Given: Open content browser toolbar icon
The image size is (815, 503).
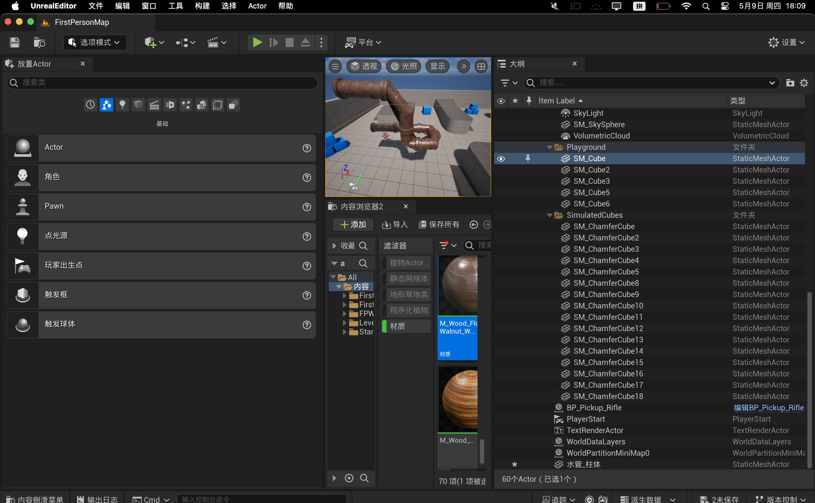Looking at the screenshot, I should click(39, 42).
